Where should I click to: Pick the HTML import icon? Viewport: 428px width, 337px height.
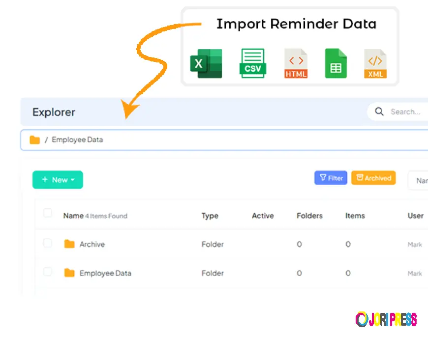(x=295, y=63)
